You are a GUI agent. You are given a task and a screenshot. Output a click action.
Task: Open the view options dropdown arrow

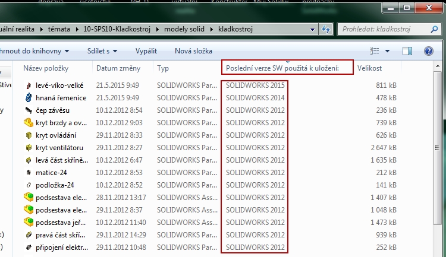(x=387, y=51)
